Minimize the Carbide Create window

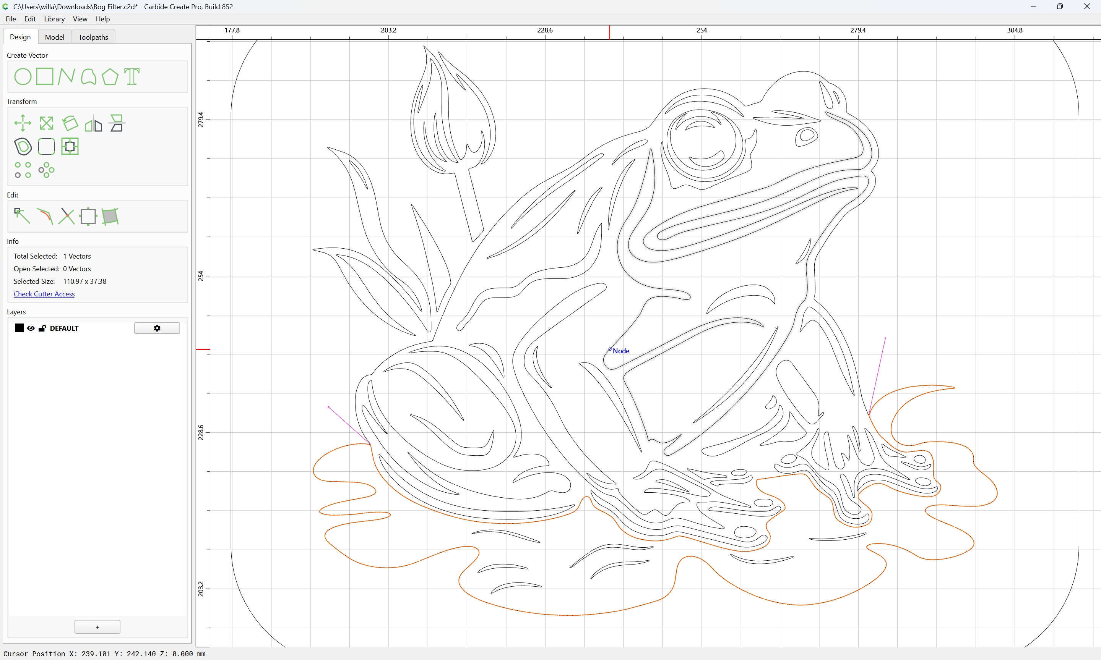1033,6
